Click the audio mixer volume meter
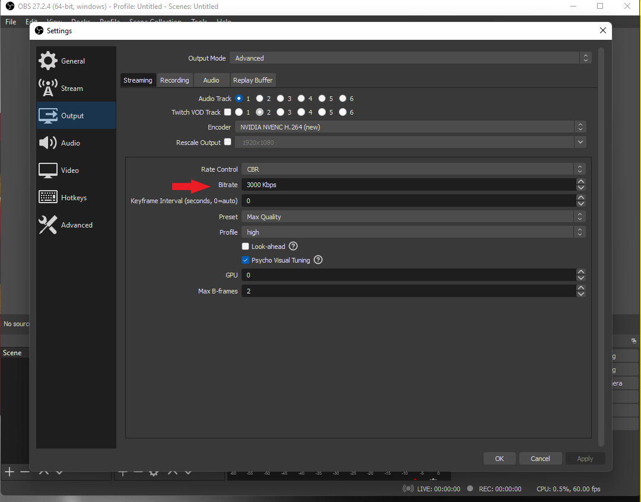Image resolution: width=641 pixels, height=502 pixels. click(x=339, y=475)
